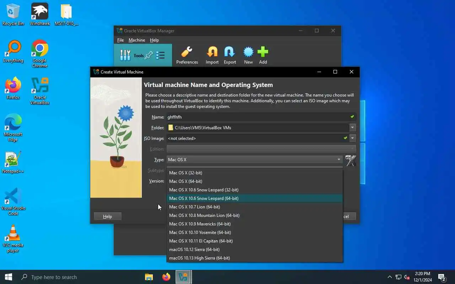Open Preferences in VirtualBox Manager toolbar
Viewport: 455px width, 284px height.
tap(187, 55)
